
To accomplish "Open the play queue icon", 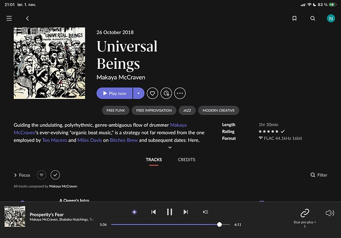I will point(206,212).
